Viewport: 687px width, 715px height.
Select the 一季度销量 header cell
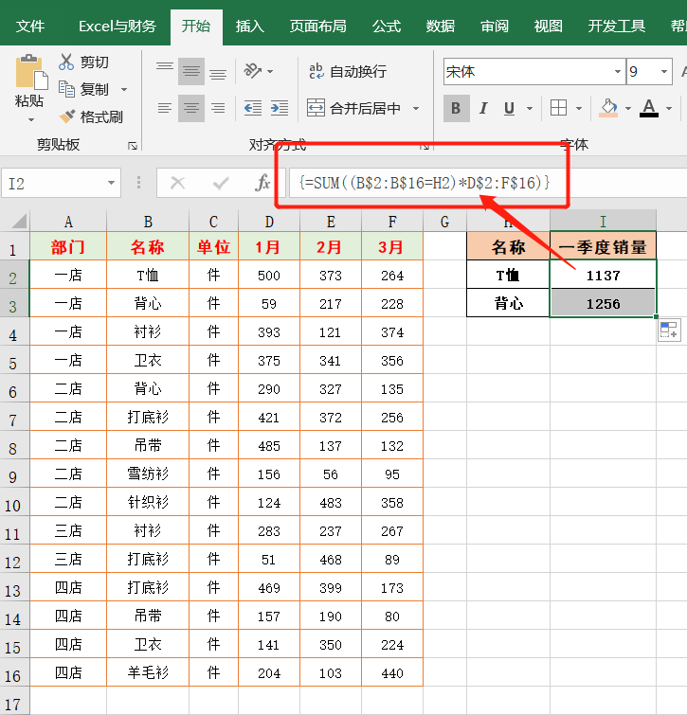pos(603,246)
